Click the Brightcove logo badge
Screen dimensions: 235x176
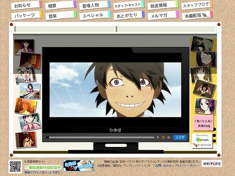[x=203, y=145]
